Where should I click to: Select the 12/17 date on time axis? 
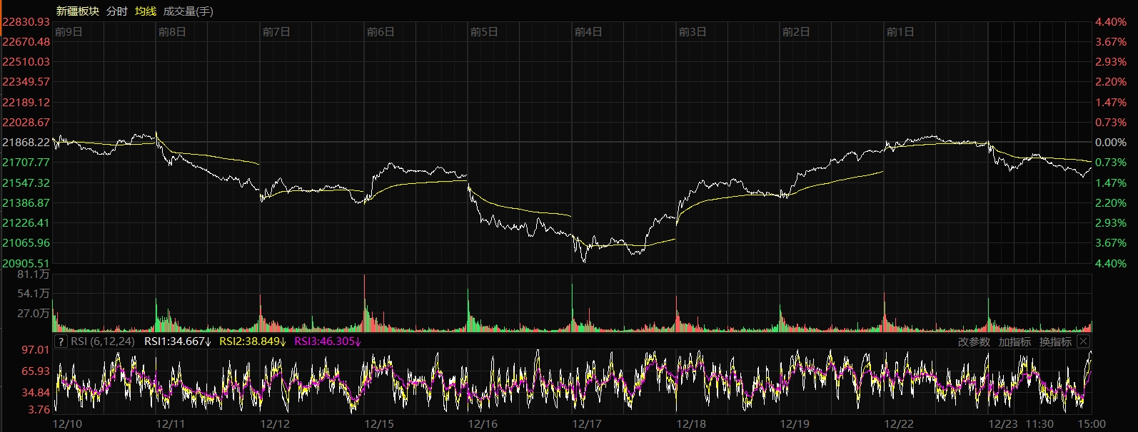pyautogui.click(x=587, y=424)
